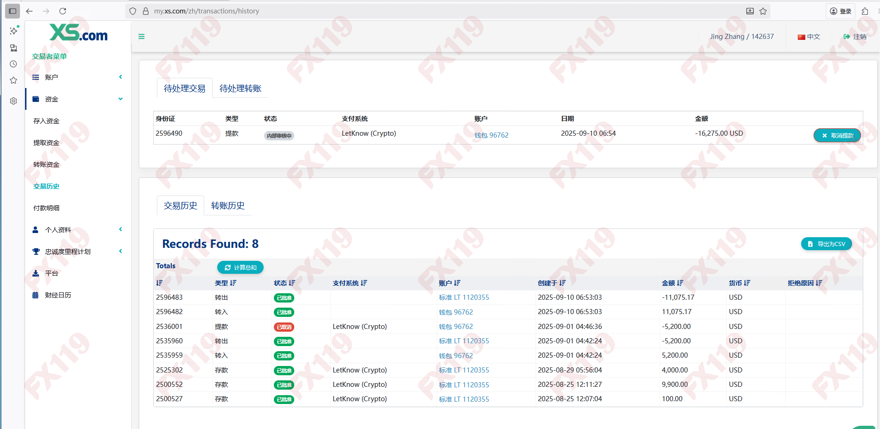This screenshot has height=429, width=880.
Task: Click the hamburger menu icon in header
Action: pos(142,37)
